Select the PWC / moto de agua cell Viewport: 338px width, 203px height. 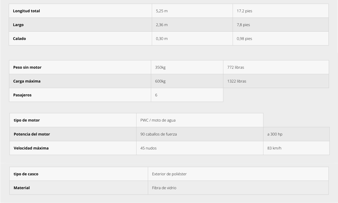coord(200,120)
